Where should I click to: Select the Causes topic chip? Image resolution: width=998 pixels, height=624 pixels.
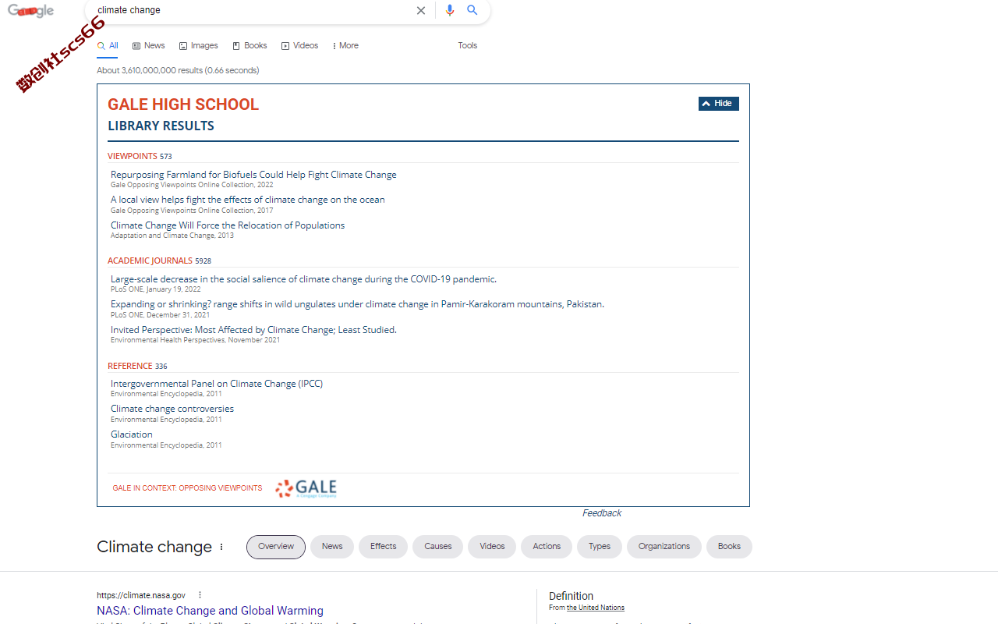click(437, 547)
